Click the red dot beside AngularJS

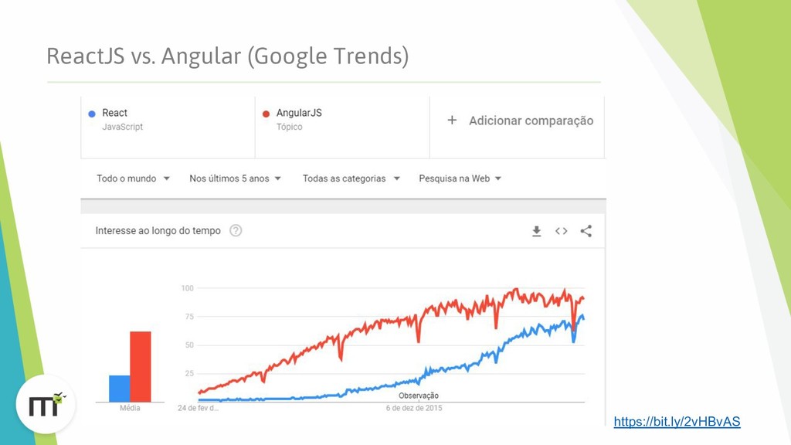(266, 114)
